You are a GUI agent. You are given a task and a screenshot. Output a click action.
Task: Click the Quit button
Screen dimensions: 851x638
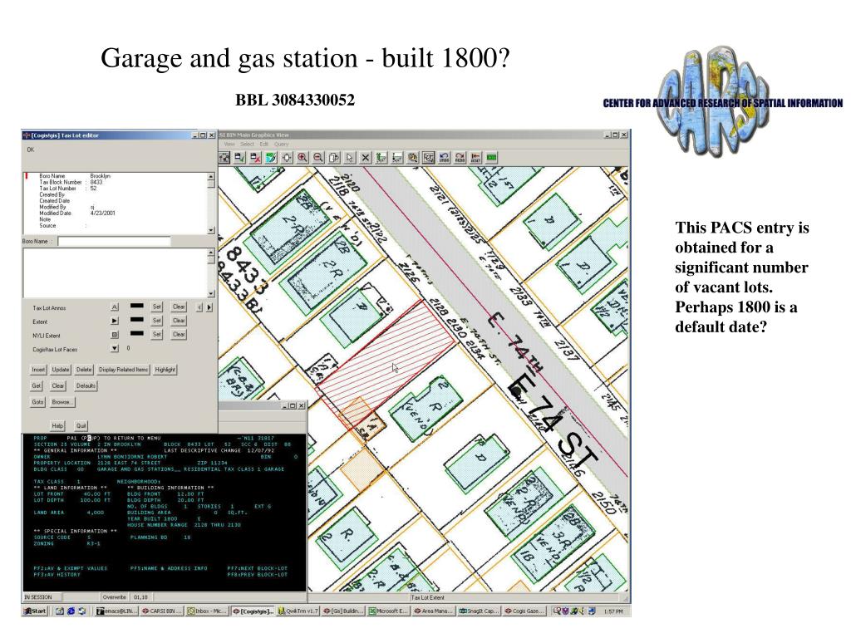coord(81,426)
